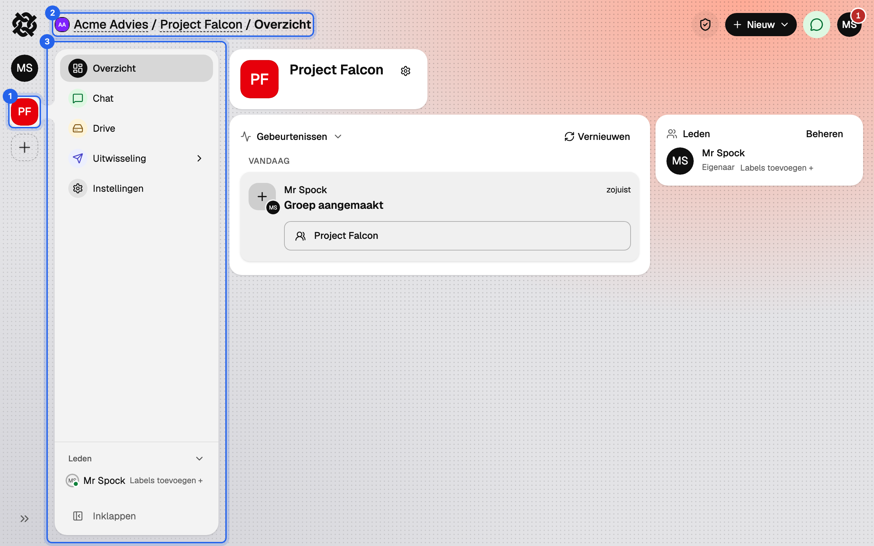Open the green chat bubble in top bar

(816, 25)
